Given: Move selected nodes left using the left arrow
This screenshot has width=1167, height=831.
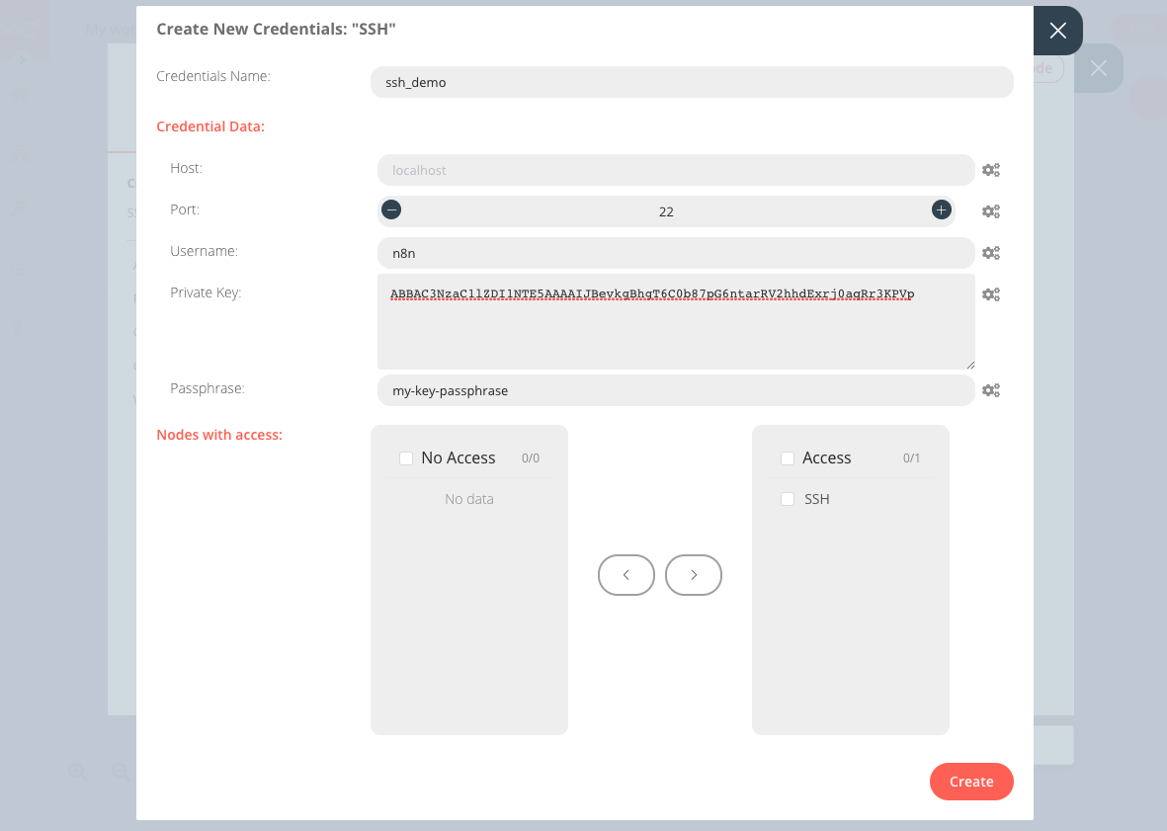Looking at the screenshot, I should pyautogui.click(x=625, y=574).
